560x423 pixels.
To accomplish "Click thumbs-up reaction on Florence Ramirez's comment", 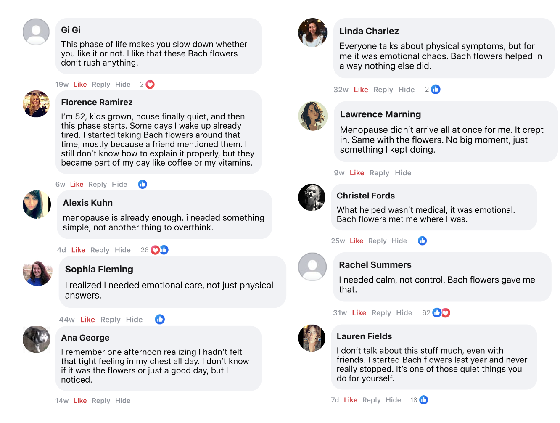I will (x=143, y=184).
